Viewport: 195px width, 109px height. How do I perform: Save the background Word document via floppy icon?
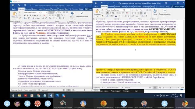pos(13,5)
